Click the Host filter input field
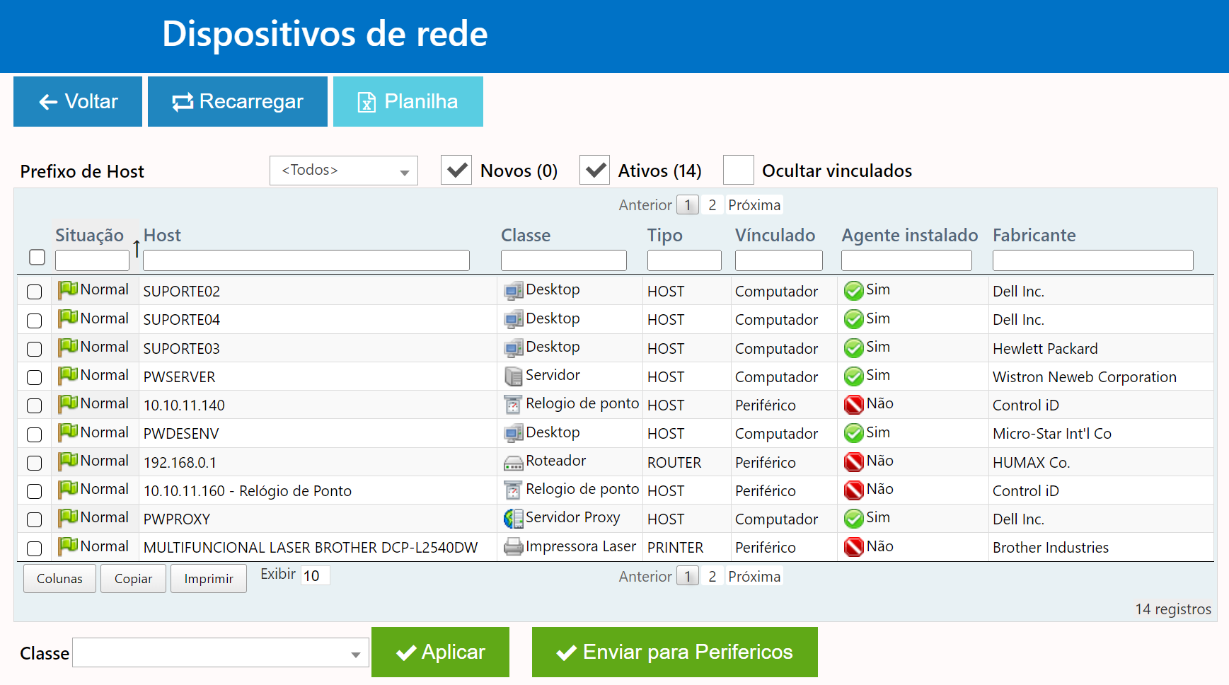The height and width of the screenshot is (685, 1229). point(306,260)
